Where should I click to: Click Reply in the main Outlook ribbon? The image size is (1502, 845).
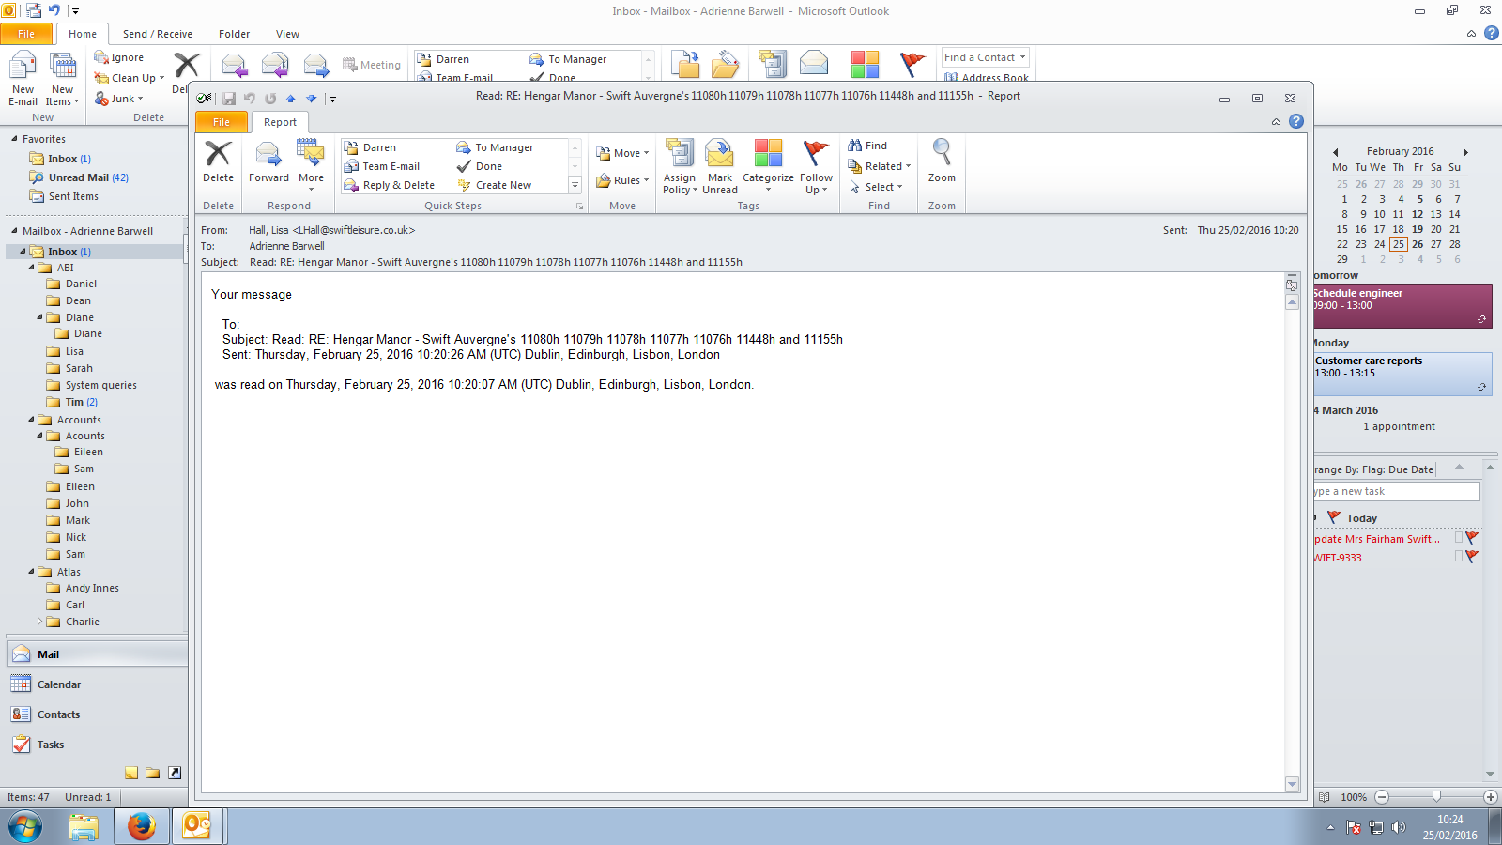pyautogui.click(x=235, y=65)
